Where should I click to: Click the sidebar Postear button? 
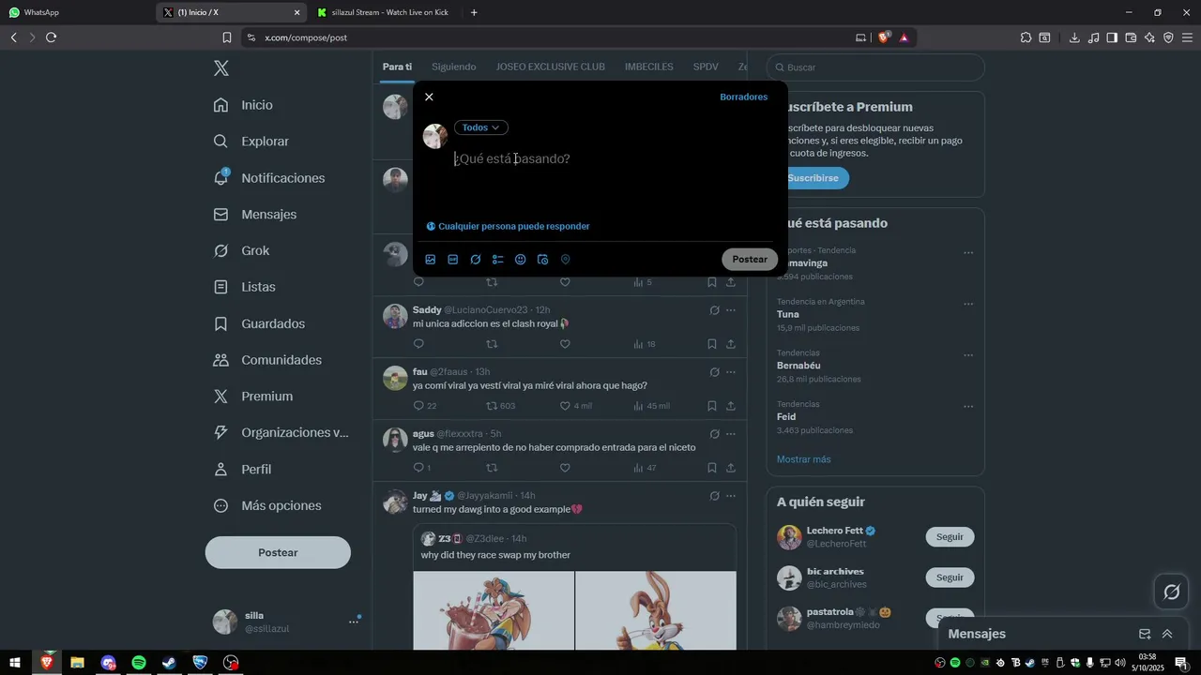[x=278, y=552]
